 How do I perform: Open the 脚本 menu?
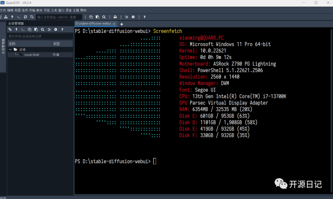39,10
